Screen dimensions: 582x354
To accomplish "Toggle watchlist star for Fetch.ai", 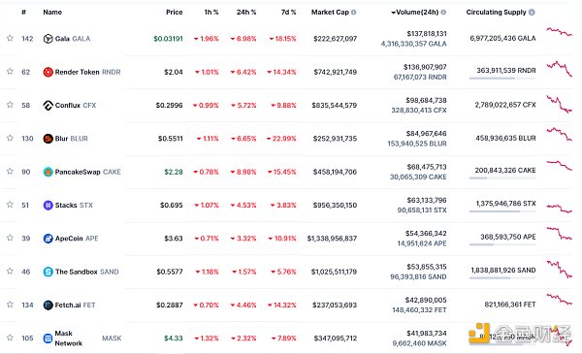I will 10,305.
